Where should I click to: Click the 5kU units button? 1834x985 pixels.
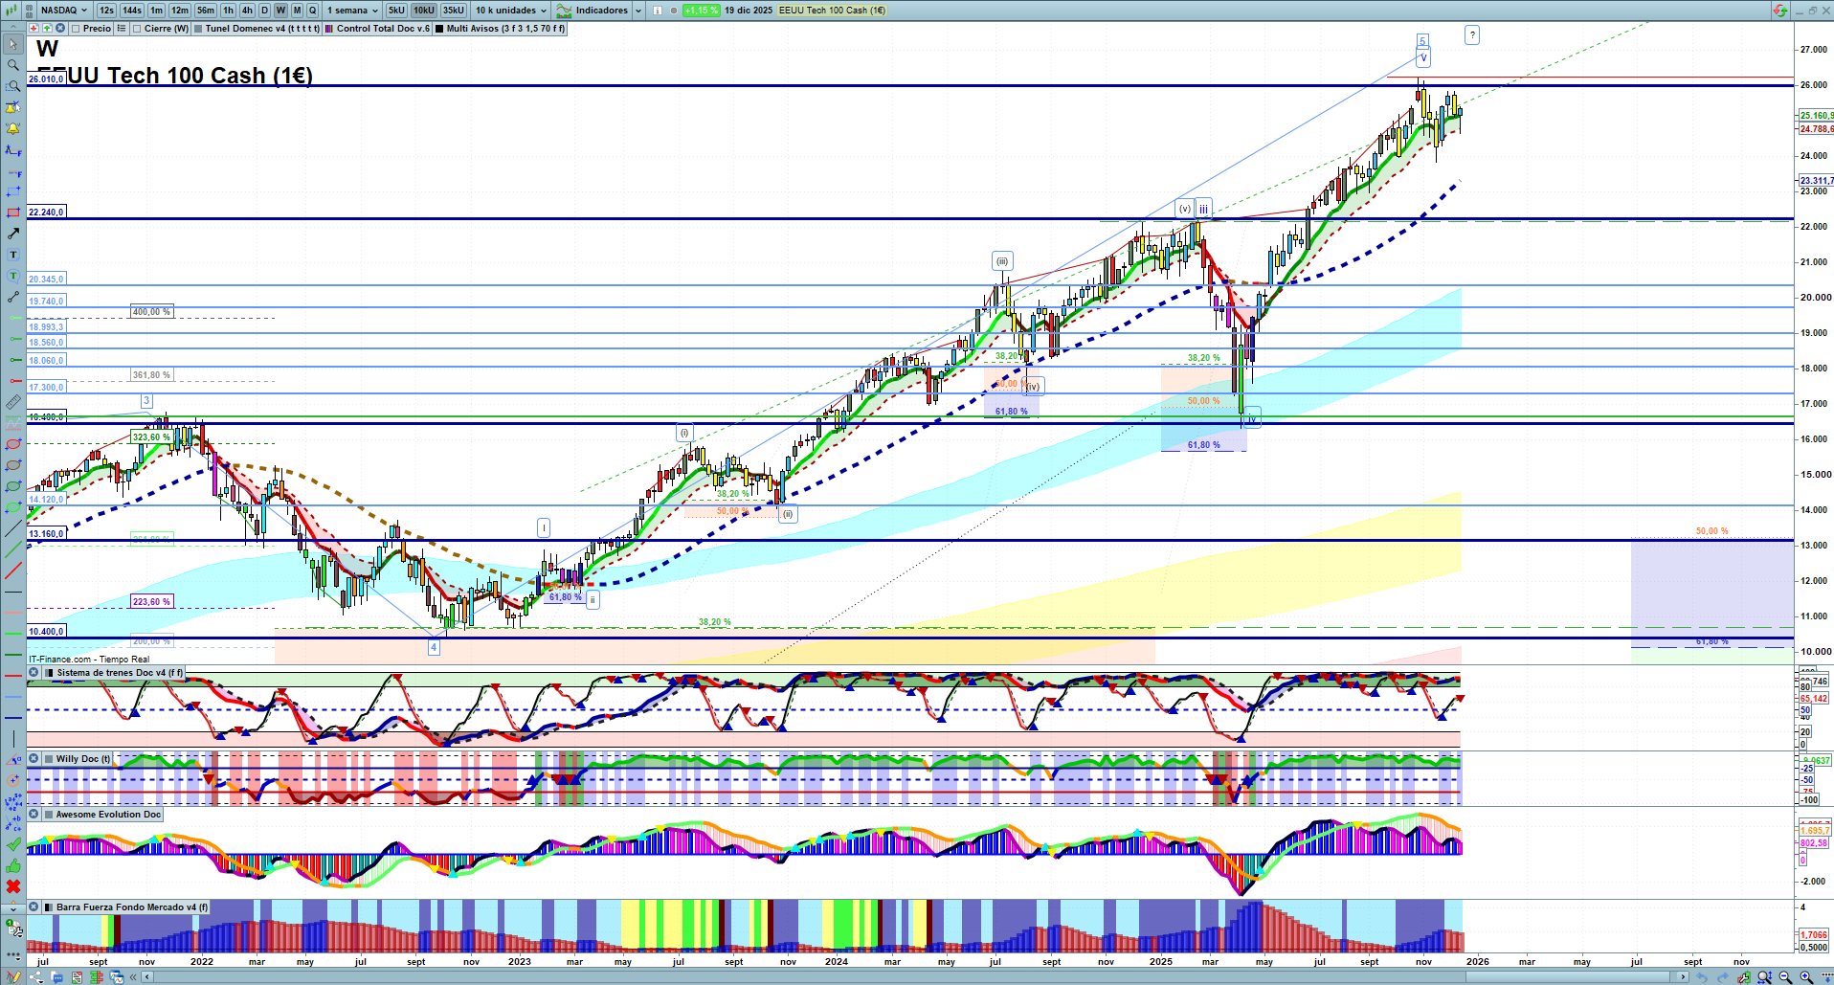click(x=396, y=11)
